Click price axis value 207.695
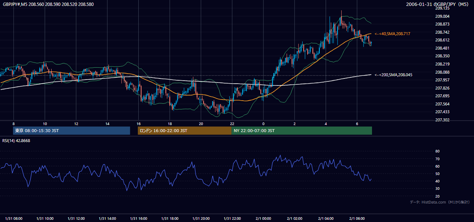The image size is (474, 222). coord(442,96)
